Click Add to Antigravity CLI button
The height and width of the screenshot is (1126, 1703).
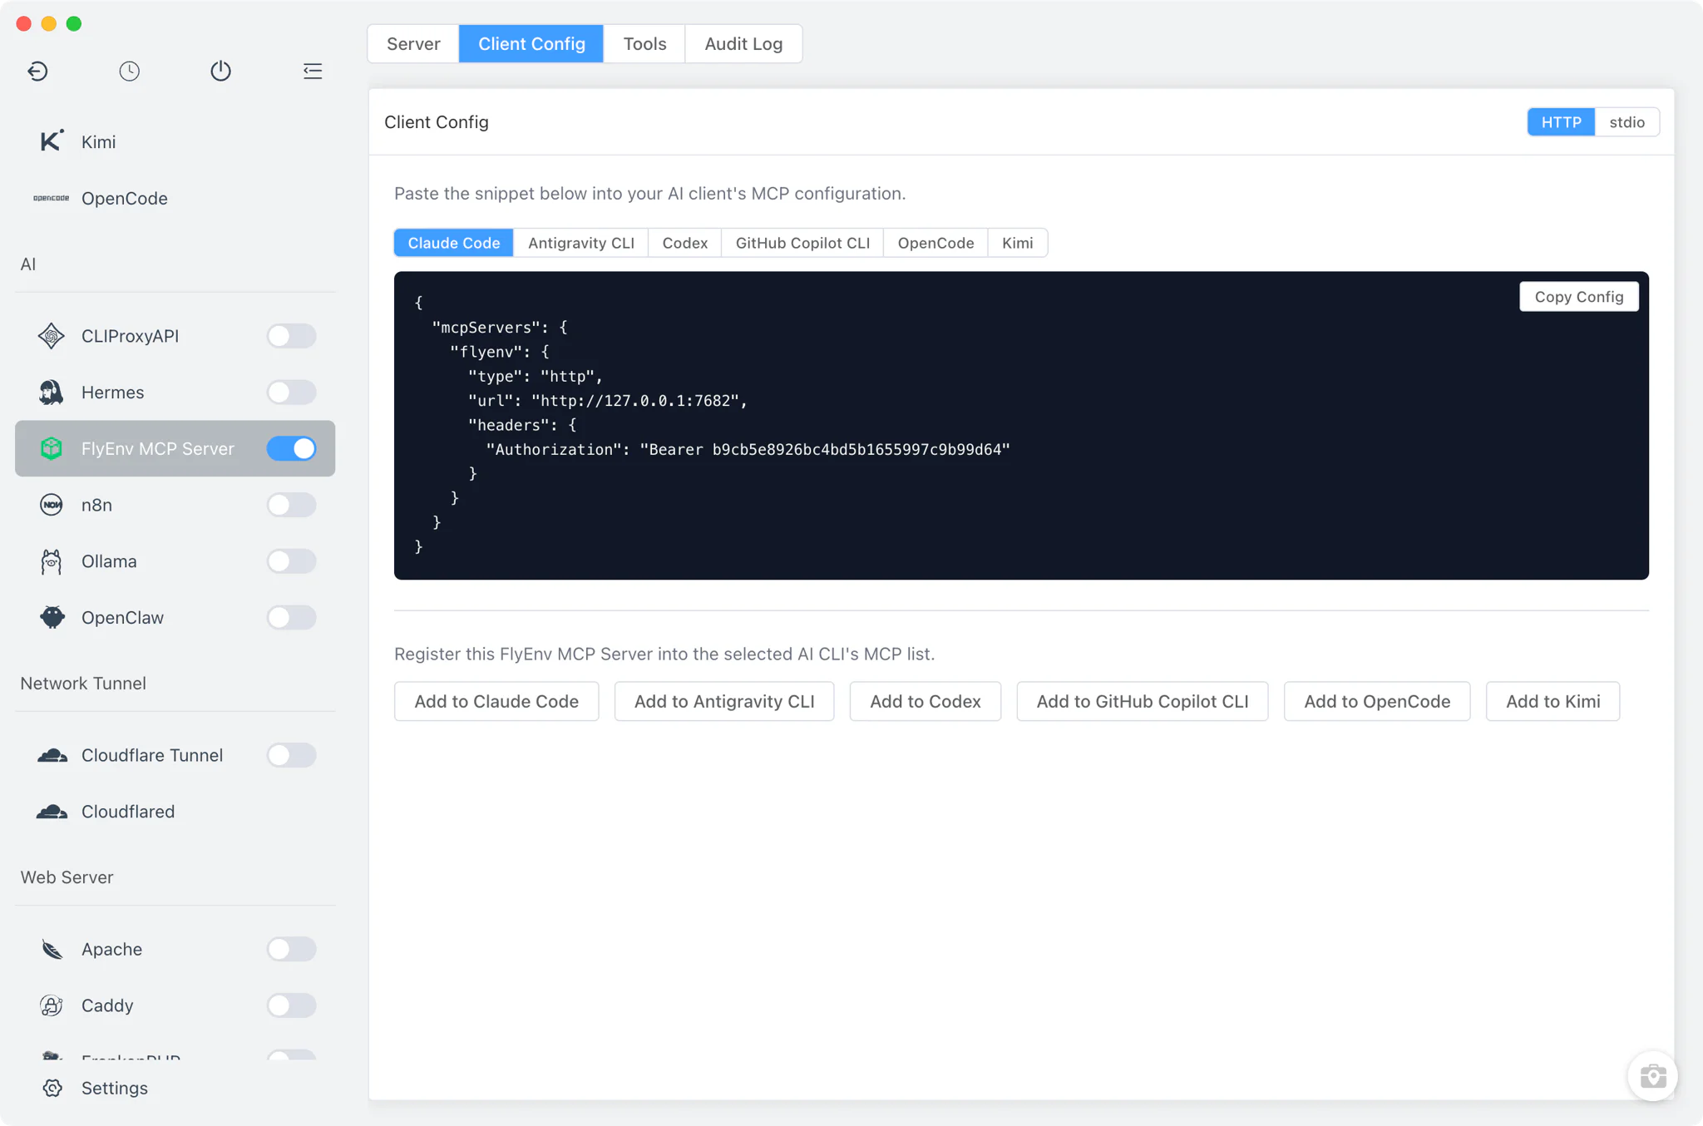click(724, 701)
